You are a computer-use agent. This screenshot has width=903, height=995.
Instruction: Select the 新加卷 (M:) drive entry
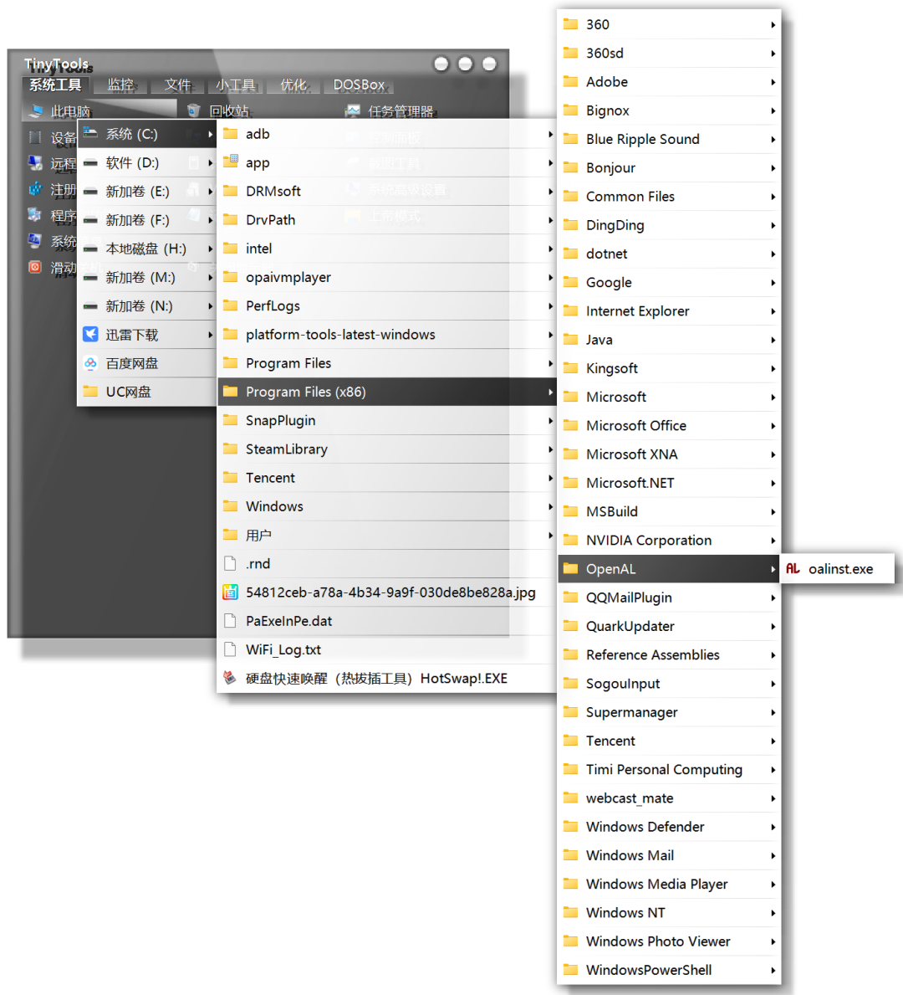147,277
